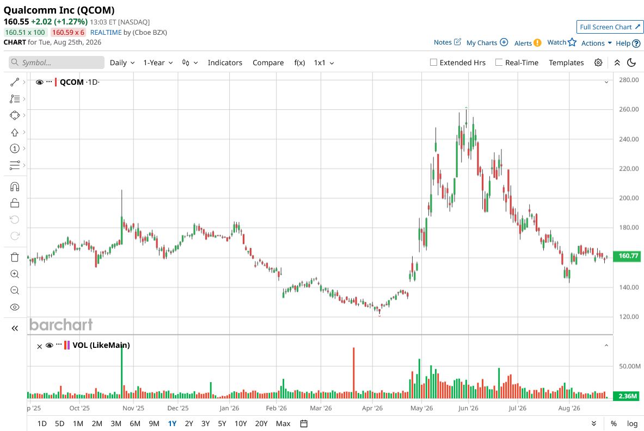Hide QCOM series with eye icon

coord(39,82)
